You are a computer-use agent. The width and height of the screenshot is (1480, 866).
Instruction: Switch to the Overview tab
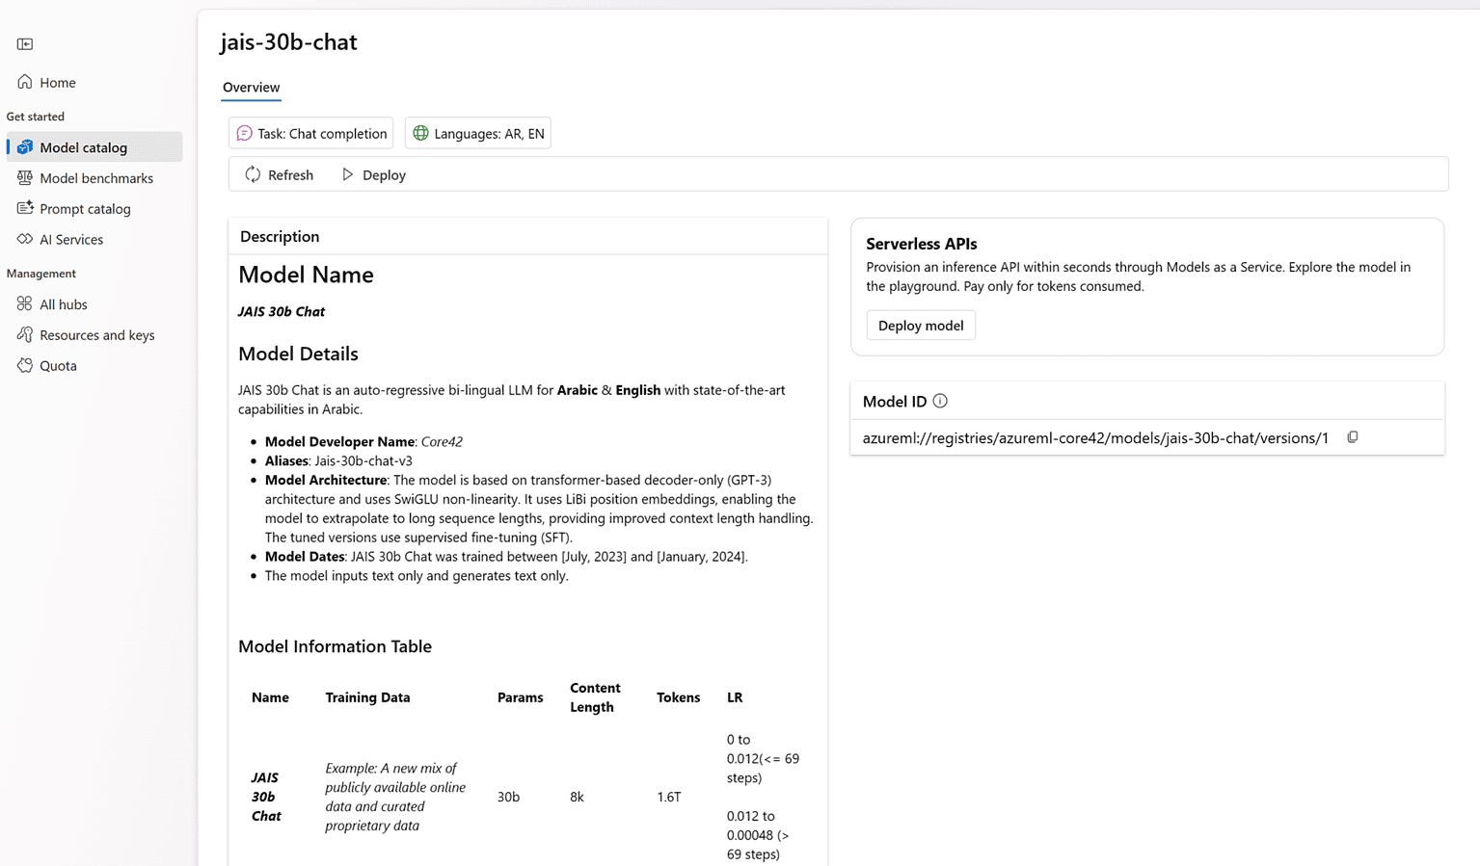tap(250, 88)
